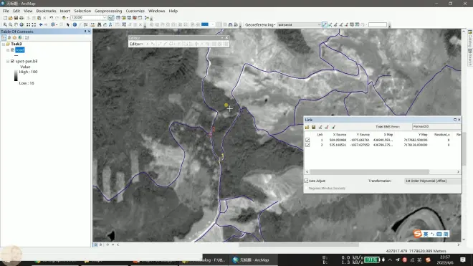
Task: Open the Edit menu
Action: [16, 11]
